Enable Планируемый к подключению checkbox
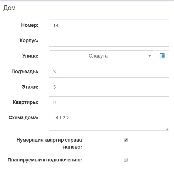The image size is (174, 174). [x=126, y=160]
